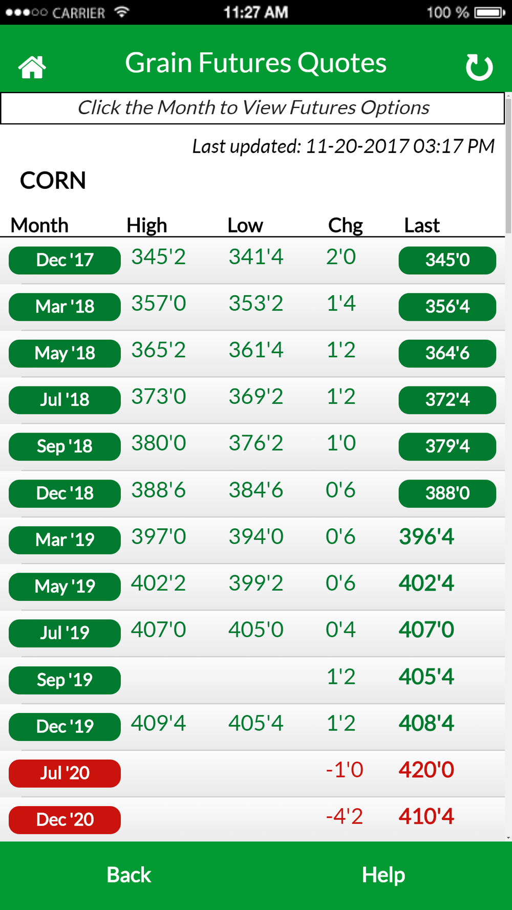Tap the Jul '19 month button

(65, 633)
